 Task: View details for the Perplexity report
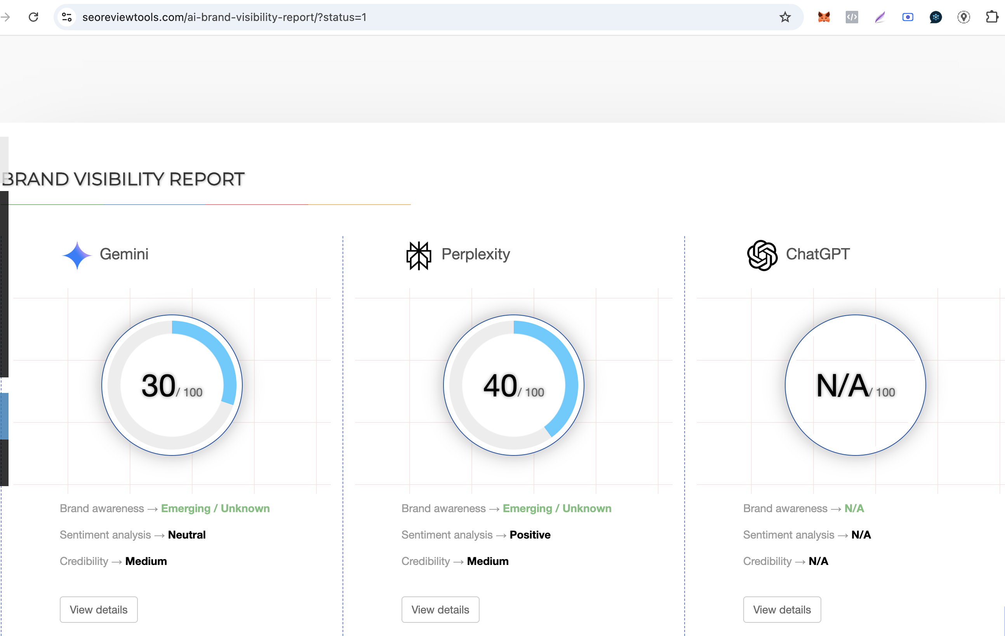440,609
